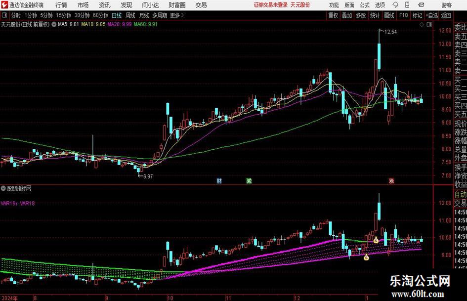Screen dimensions: 467x301
Task: Open the 财富圈 menu
Action: [x=177, y=5]
